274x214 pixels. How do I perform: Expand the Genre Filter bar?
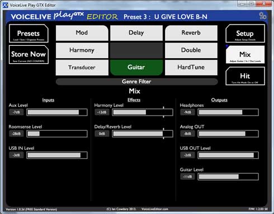[136, 82]
